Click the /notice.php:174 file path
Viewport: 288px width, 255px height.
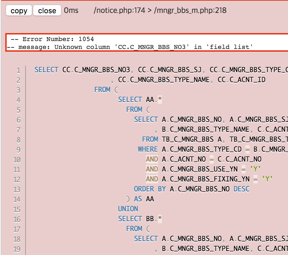point(119,11)
